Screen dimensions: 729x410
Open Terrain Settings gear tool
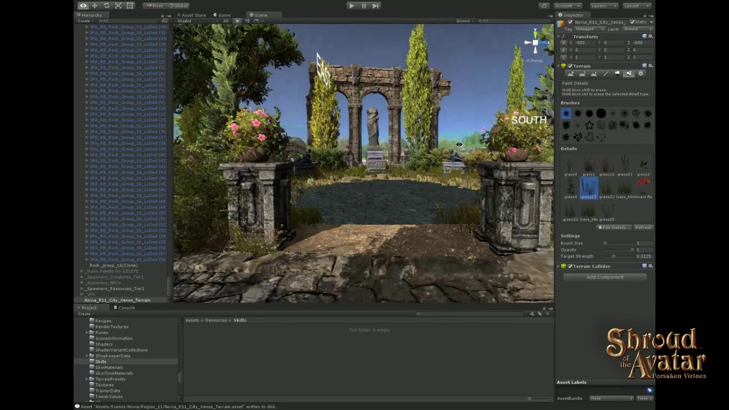pos(641,74)
